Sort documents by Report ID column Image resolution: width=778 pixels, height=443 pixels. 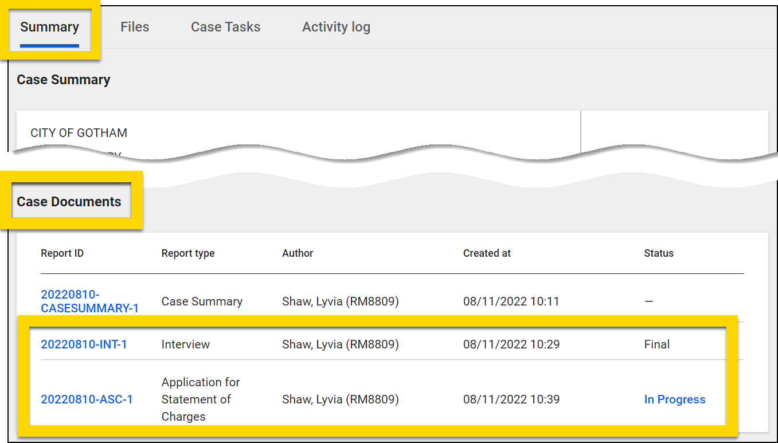62,253
